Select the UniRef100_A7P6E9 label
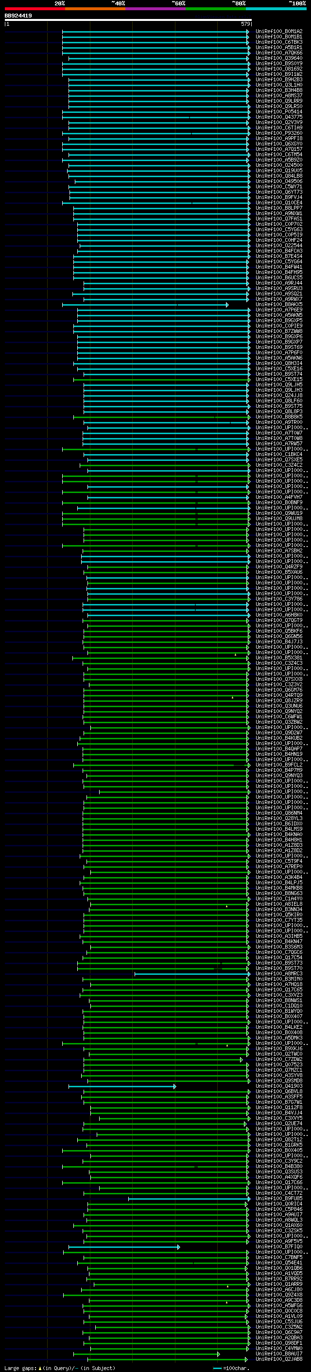Image resolution: width=311 pixels, height=1372 pixels. 279,310
